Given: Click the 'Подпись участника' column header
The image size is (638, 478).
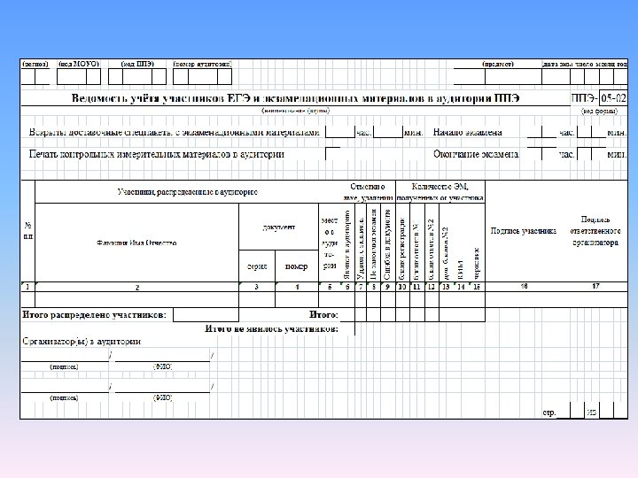Looking at the screenshot, I should [x=524, y=231].
